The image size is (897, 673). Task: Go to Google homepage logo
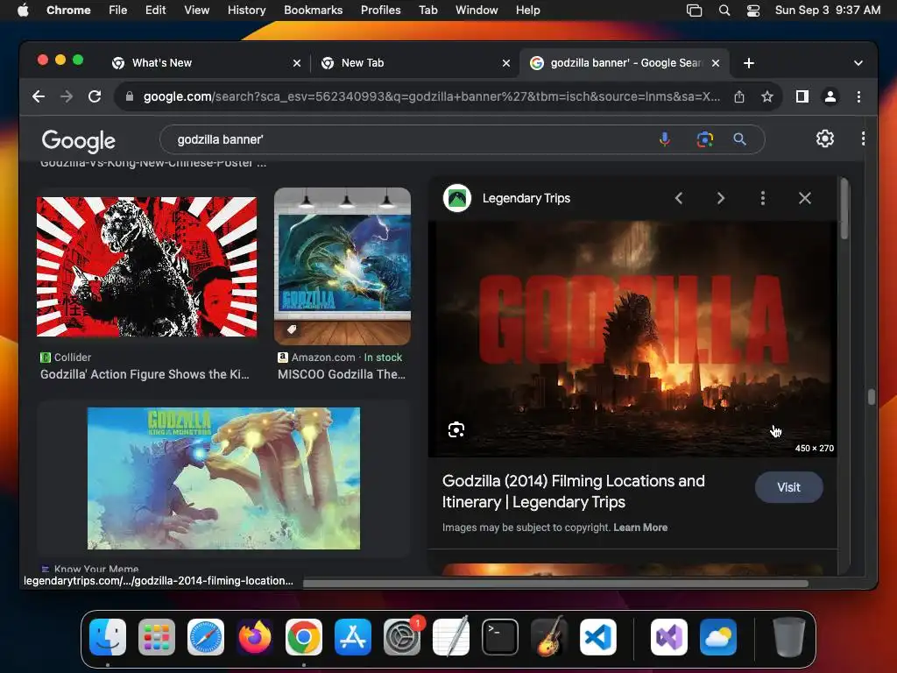78,141
